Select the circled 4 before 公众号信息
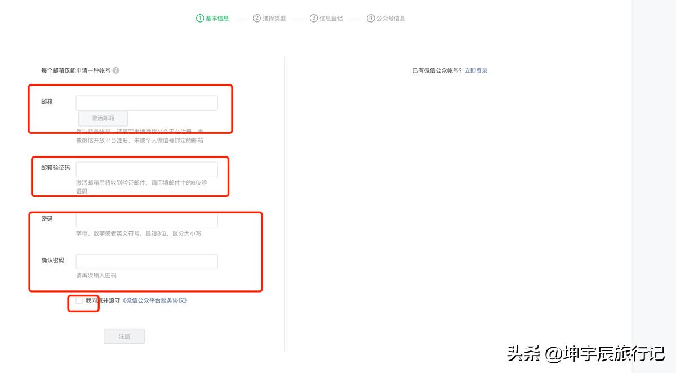Viewport: 676px width, 373px height. 370,17
